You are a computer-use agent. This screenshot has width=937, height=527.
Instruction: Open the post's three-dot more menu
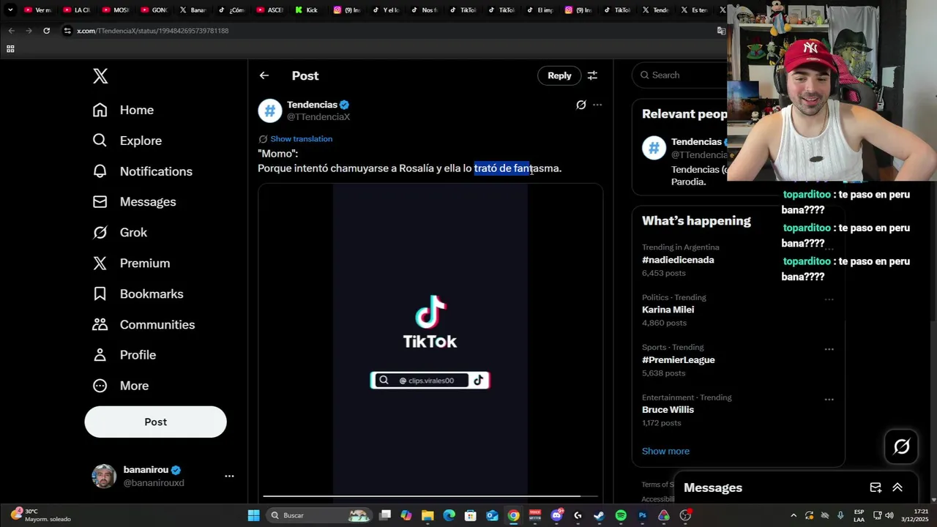click(x=597, y=105)
